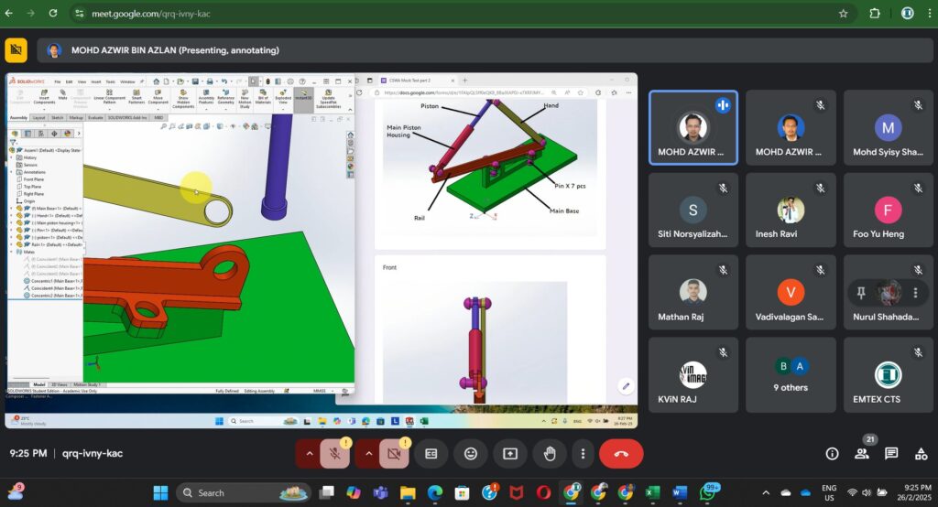This screenshot has width=938, height=507.
Task: Leave the call with the red hang-up button
Action: [621, 453]
